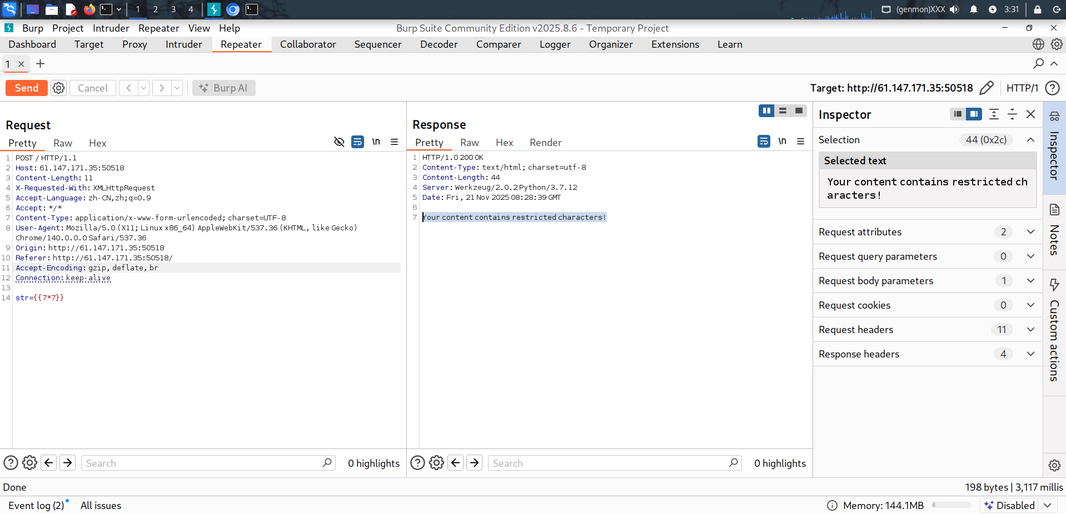Expand Request cookies section
The width and height of the screenshot is (1066, 514).
1031,305
